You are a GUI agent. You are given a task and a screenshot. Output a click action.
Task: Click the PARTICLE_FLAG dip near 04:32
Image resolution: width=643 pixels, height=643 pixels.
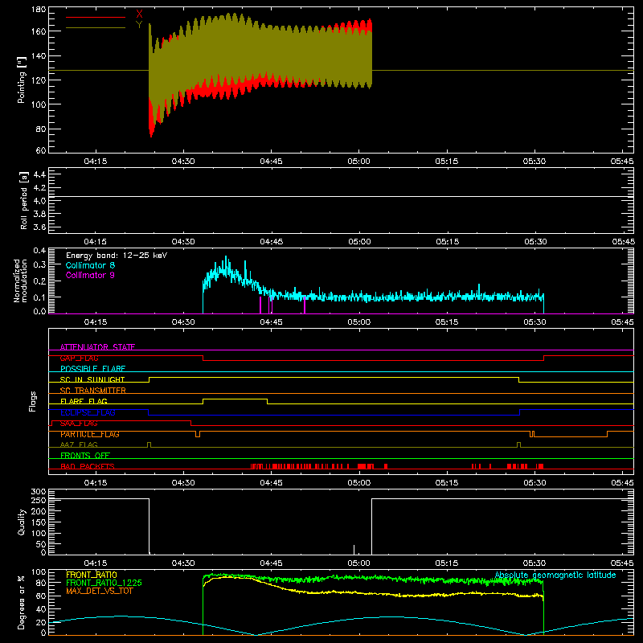tap(198, 434)
